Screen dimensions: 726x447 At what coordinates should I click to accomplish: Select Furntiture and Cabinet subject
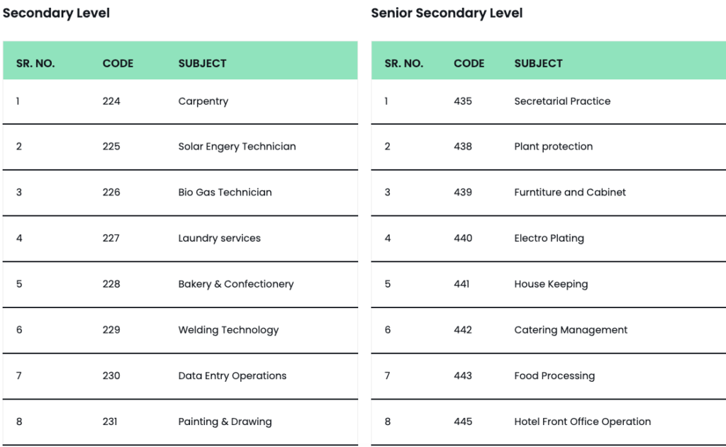570,192
